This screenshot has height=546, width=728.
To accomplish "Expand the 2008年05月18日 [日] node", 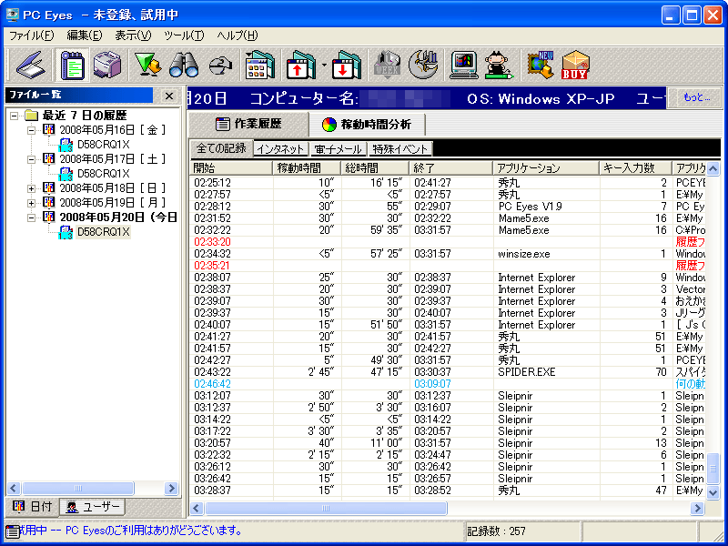I will [x=32, y=188].
